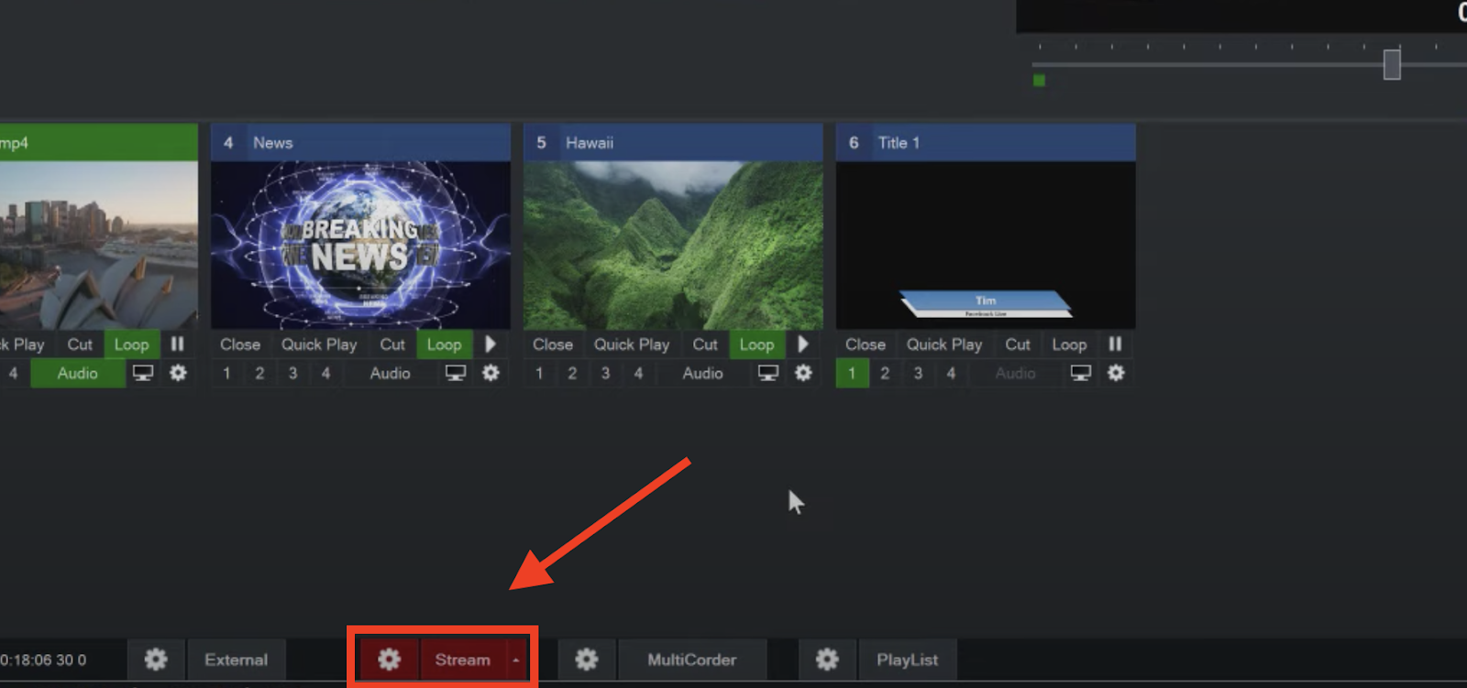This screenshot has width=1467, height=688.
Task: Click the External output button
Action: tap(237, 660)
